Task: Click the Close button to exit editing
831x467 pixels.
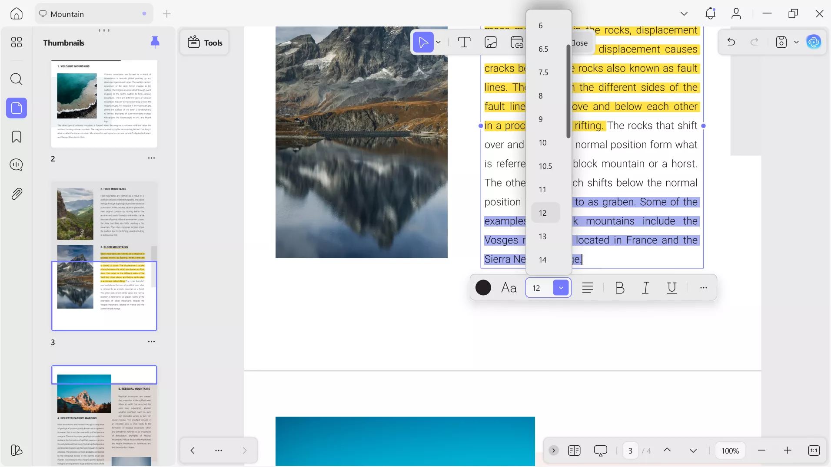Action: [581, 43]
